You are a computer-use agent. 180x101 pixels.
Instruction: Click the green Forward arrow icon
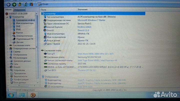click(14, 4)
